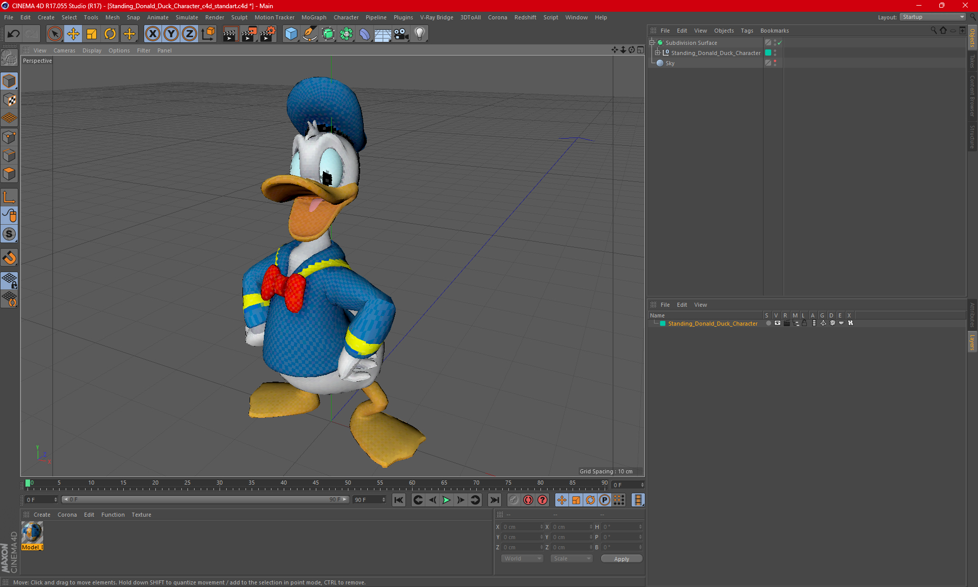Open material manager Create menu
978x587 pixels.
coord(42,515)
